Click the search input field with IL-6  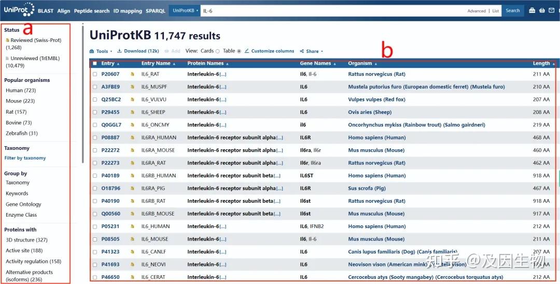[x=333, y=11]
